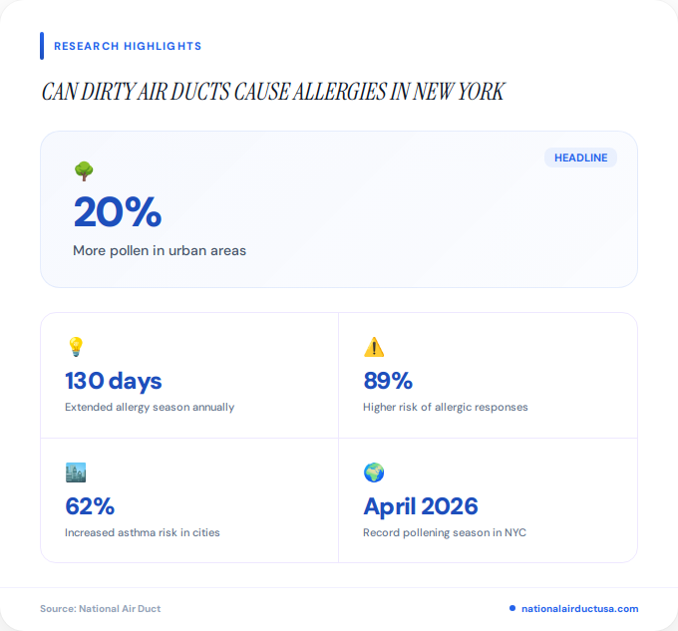
Task: Click the dirty air ducts title heading
Action: (273, 92)
